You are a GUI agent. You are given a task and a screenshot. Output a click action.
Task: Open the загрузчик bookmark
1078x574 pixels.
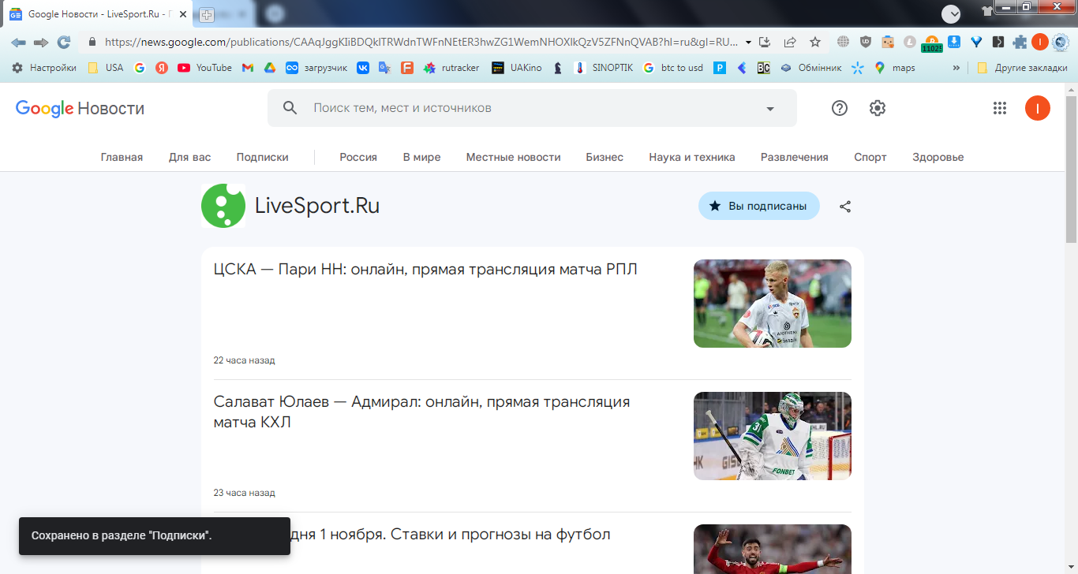click(x=316, y=68)
